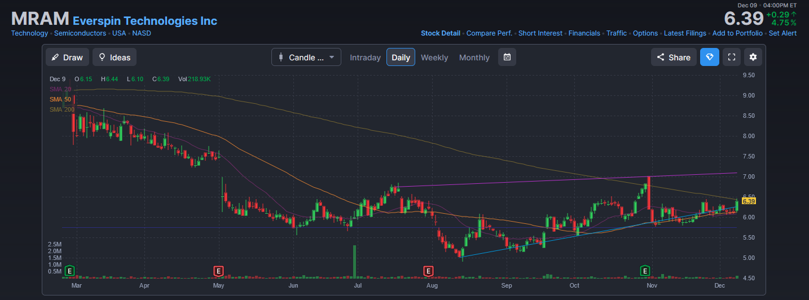Click the Semiconductors industry link
The height and width of the screenshot is (300, 809).
coord(80,33)
